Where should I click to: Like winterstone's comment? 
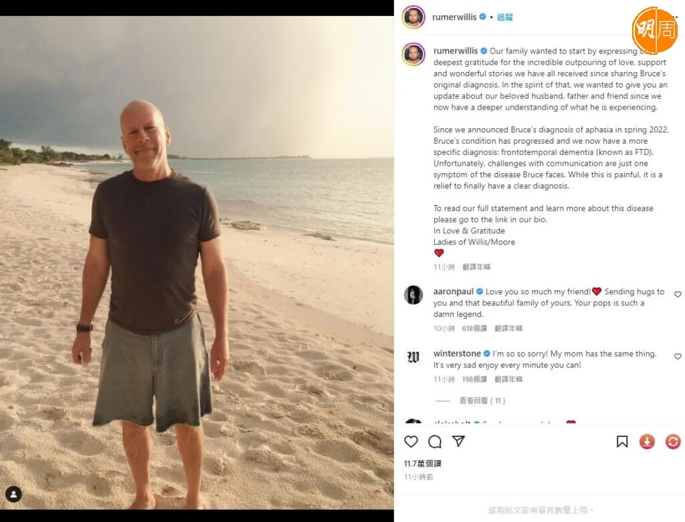(x=678, y=356)
